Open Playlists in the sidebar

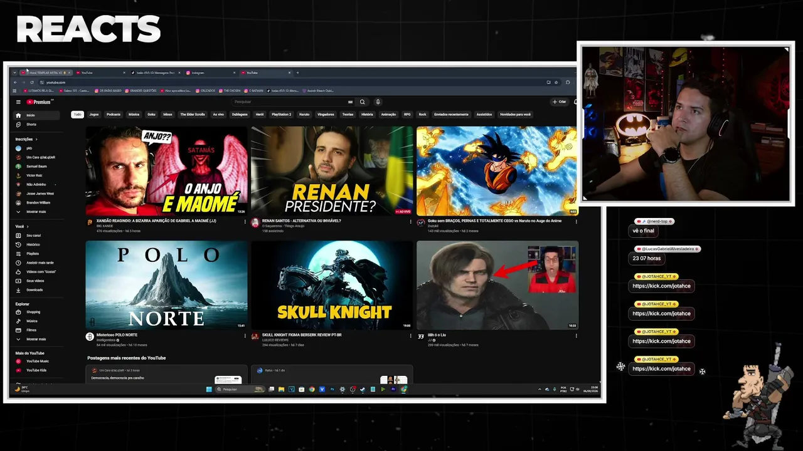[x=38, y=254]
